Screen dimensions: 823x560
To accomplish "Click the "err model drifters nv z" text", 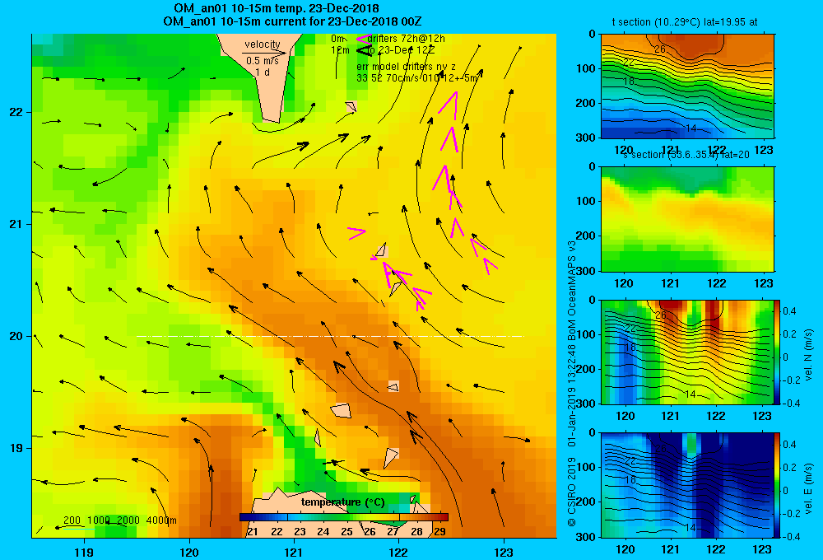I will (407, 67).
